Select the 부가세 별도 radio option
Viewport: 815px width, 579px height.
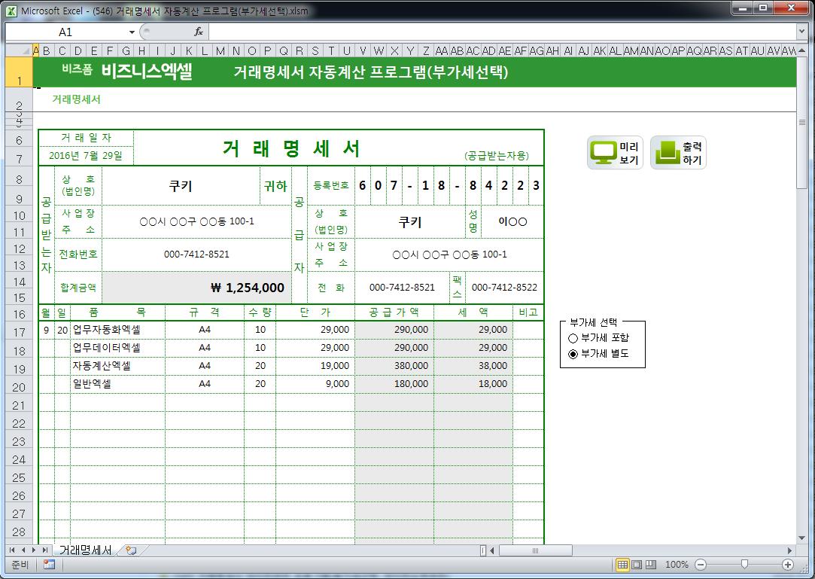tap(573, 354)
